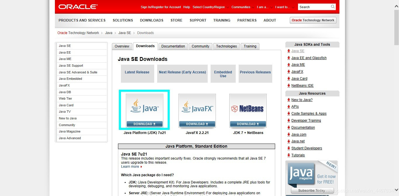Image resolution: width=399 pixels, height=196 pixels.
Task: Open the About menu
Action: click(x=270, y=20)
